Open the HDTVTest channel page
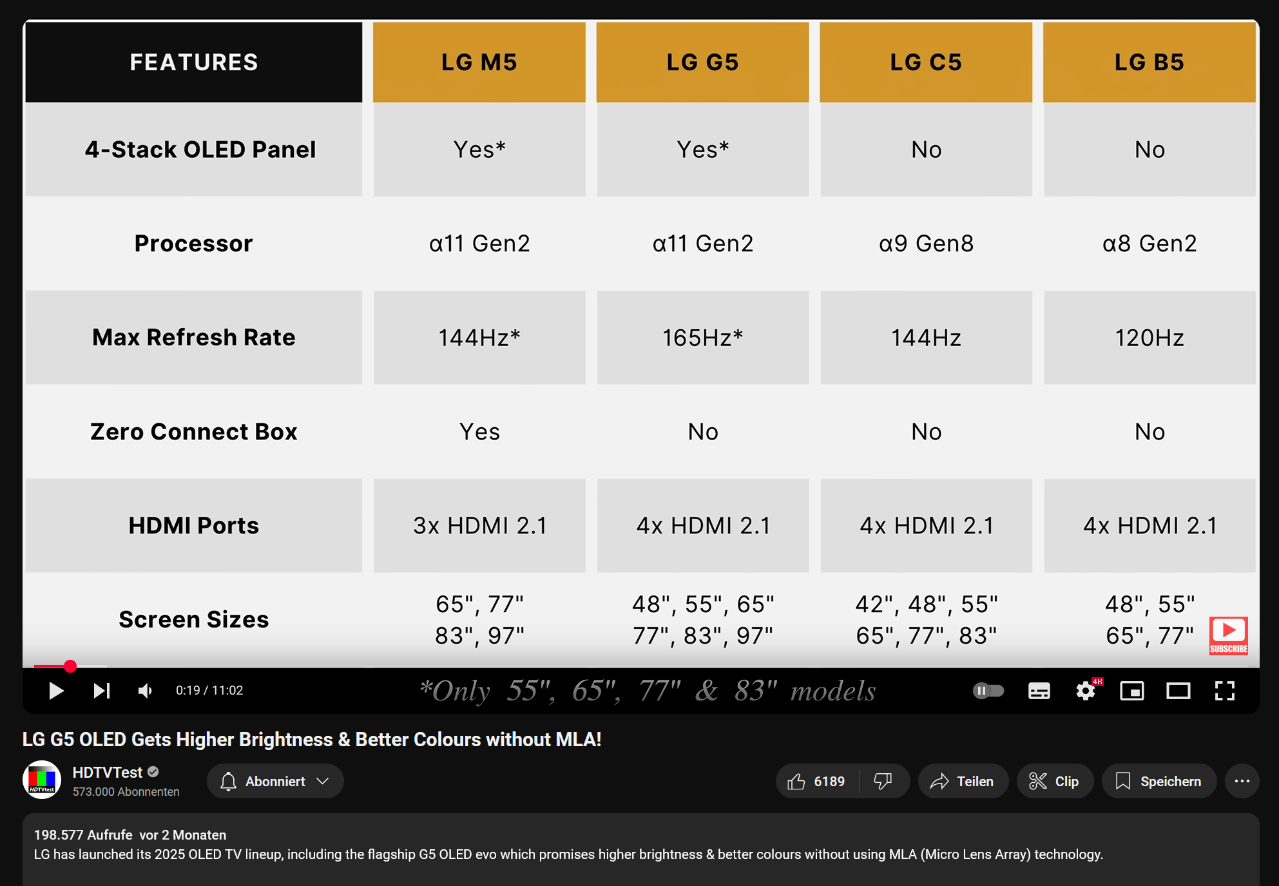The width and height of the screenshot is (1279, 886). 107,772
